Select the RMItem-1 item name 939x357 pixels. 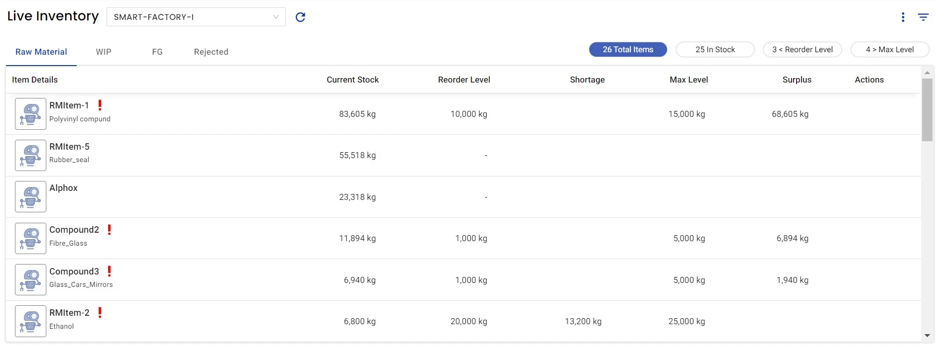(69, 105)
